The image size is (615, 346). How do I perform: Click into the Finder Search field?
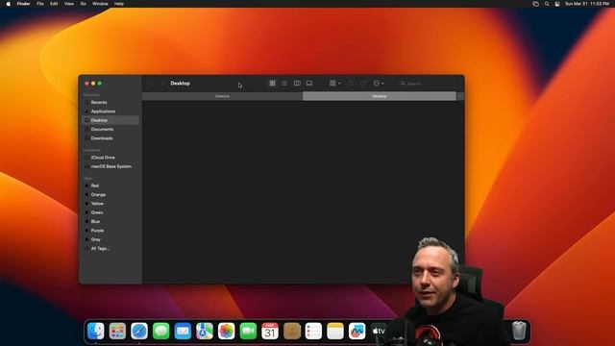[430, 84]
